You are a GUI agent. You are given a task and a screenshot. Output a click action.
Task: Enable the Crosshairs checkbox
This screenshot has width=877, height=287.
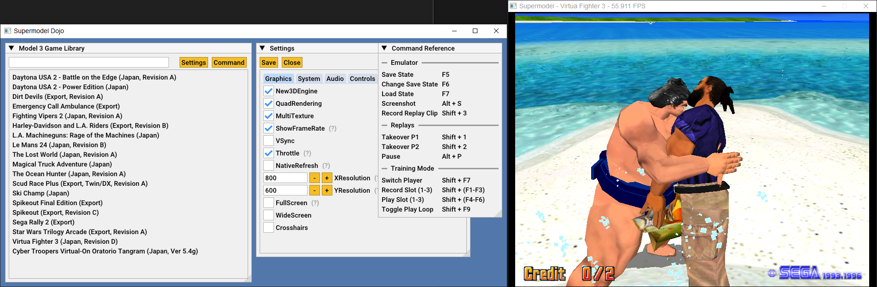coord(269,228)
